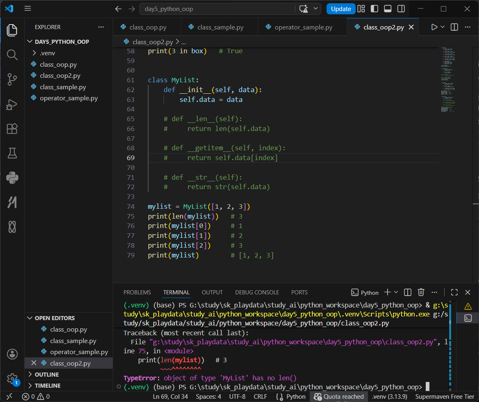Toggle secondary side bar visibility

point(401,9)
